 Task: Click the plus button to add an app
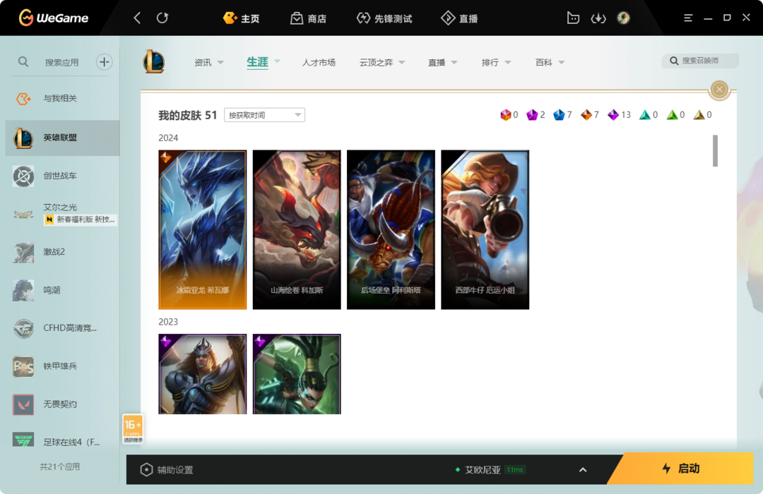[104, 62]
